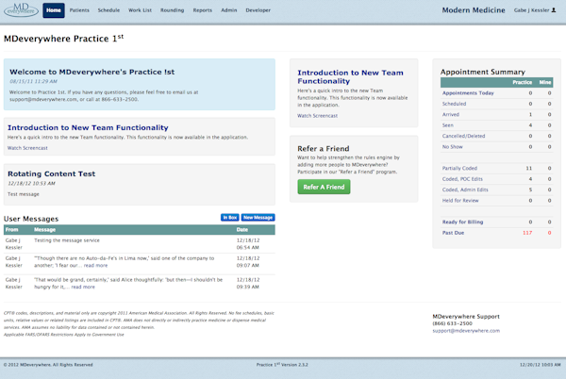This screenshot has width=566, height=379.
Task: Watch Screencast link in left panel
Action: click(27, 148)
